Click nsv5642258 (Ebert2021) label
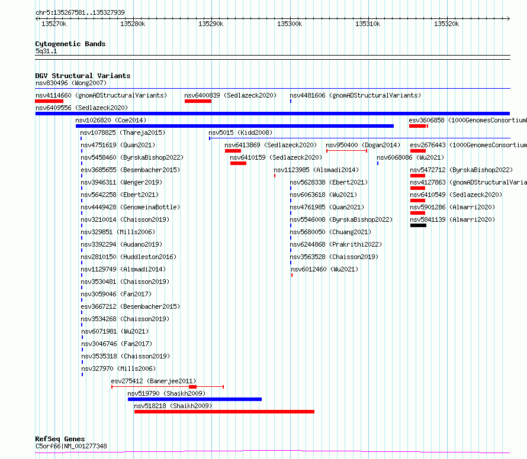The height and width of the screenshot is (459, 527). pos(120,195)
